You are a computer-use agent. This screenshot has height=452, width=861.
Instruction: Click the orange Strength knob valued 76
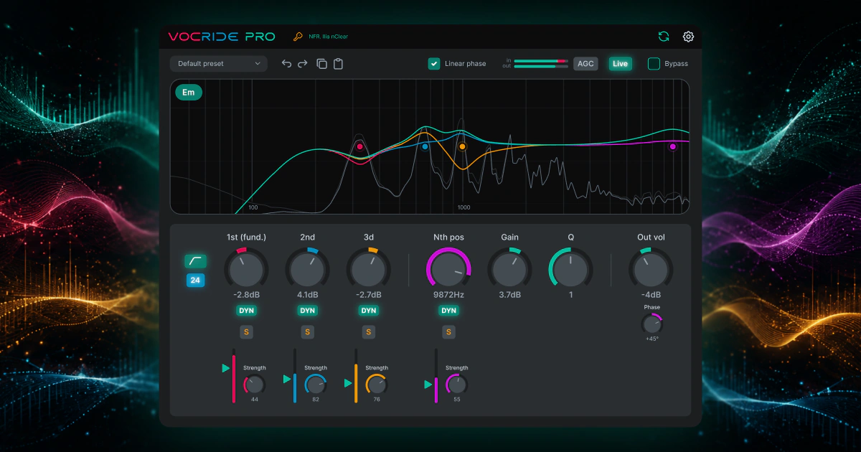pos(377,385)
